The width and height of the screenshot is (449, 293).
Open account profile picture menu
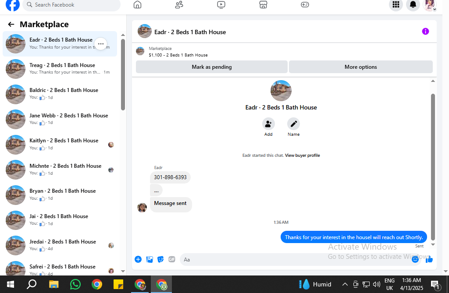430,4
